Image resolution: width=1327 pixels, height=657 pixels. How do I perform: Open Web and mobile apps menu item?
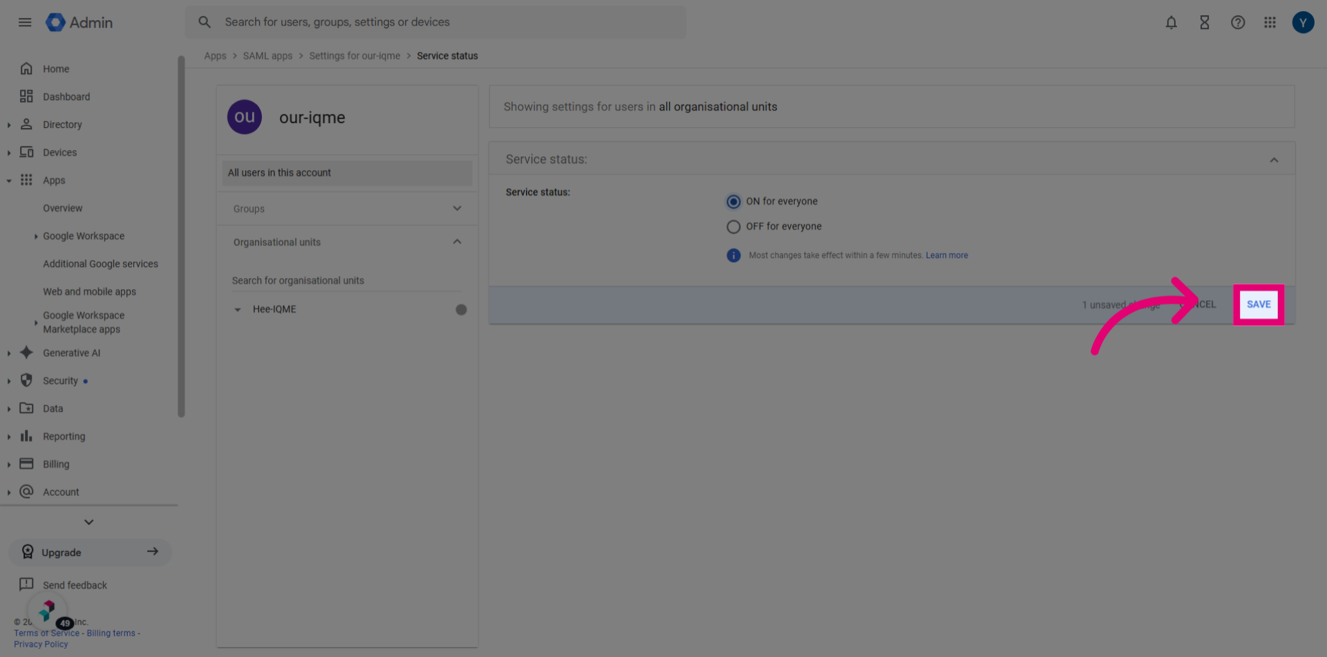click(x=89, y=292)
